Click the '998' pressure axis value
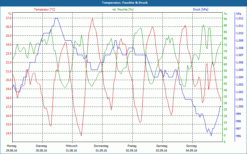 click(x=239, y=121)
